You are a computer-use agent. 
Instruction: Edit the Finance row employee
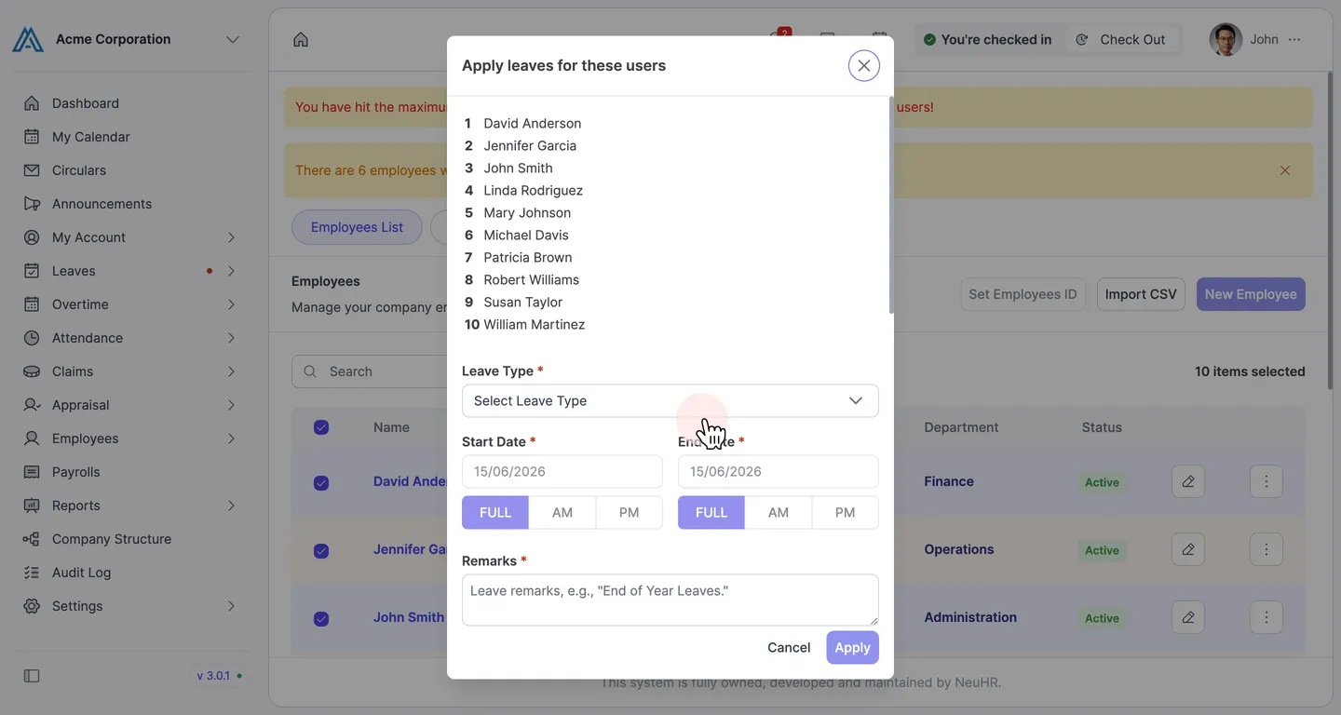[1188, 481]
